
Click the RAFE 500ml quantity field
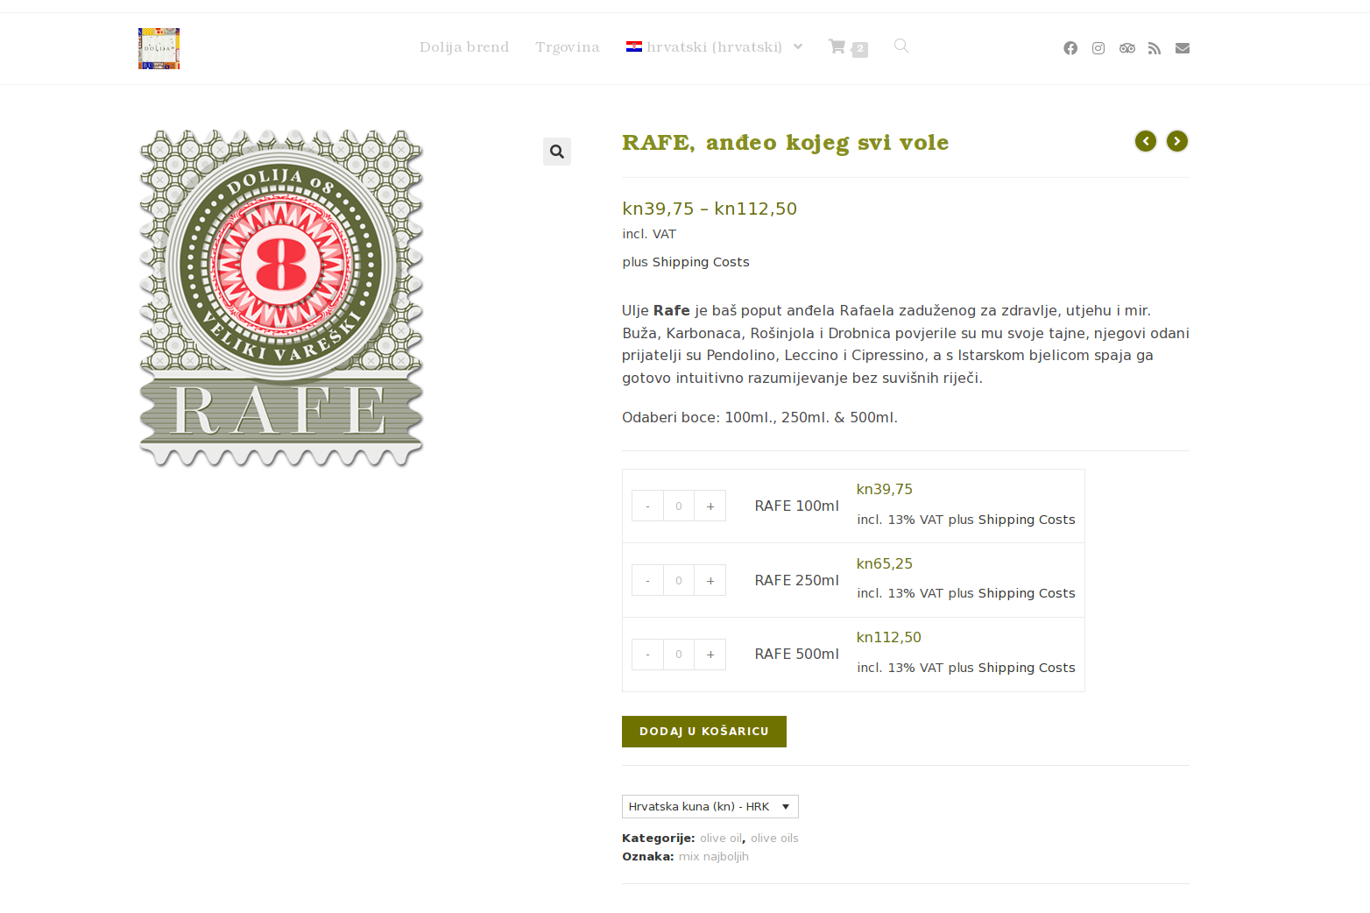coord(679,654)
